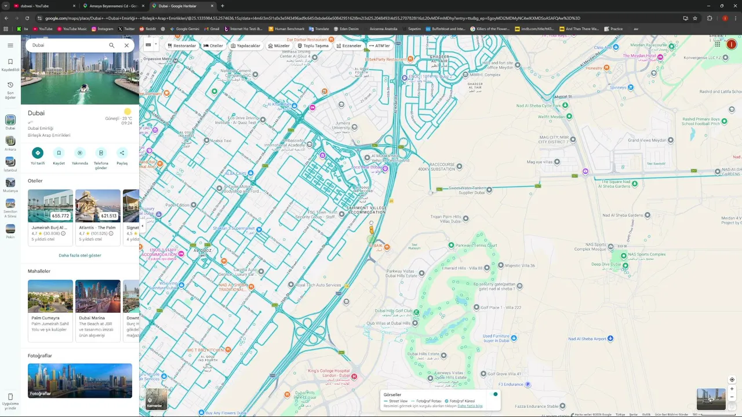The height and width of the screenshot is (417, 742).
Task: Filter map by Restoranlar
Action: (x=182, y=46)
